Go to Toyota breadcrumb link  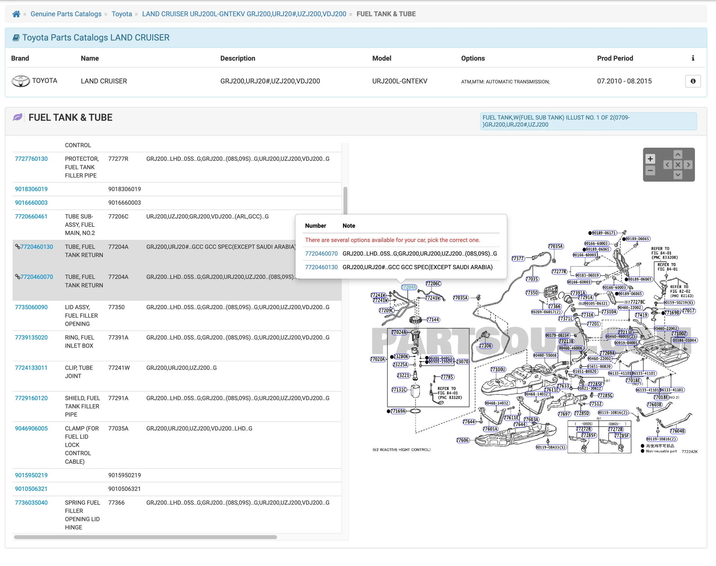coord(122,14)
